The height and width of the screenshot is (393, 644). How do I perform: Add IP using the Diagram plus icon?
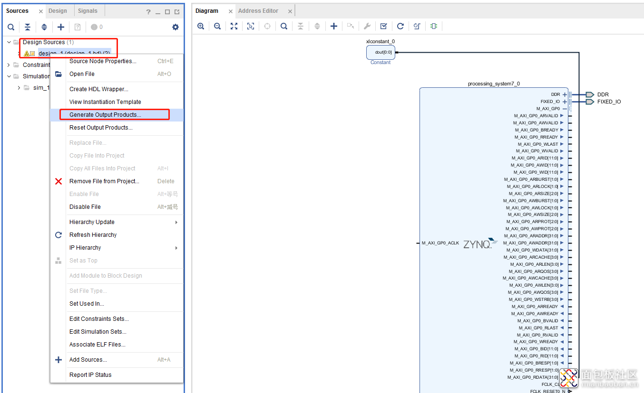tap(334, 26)
